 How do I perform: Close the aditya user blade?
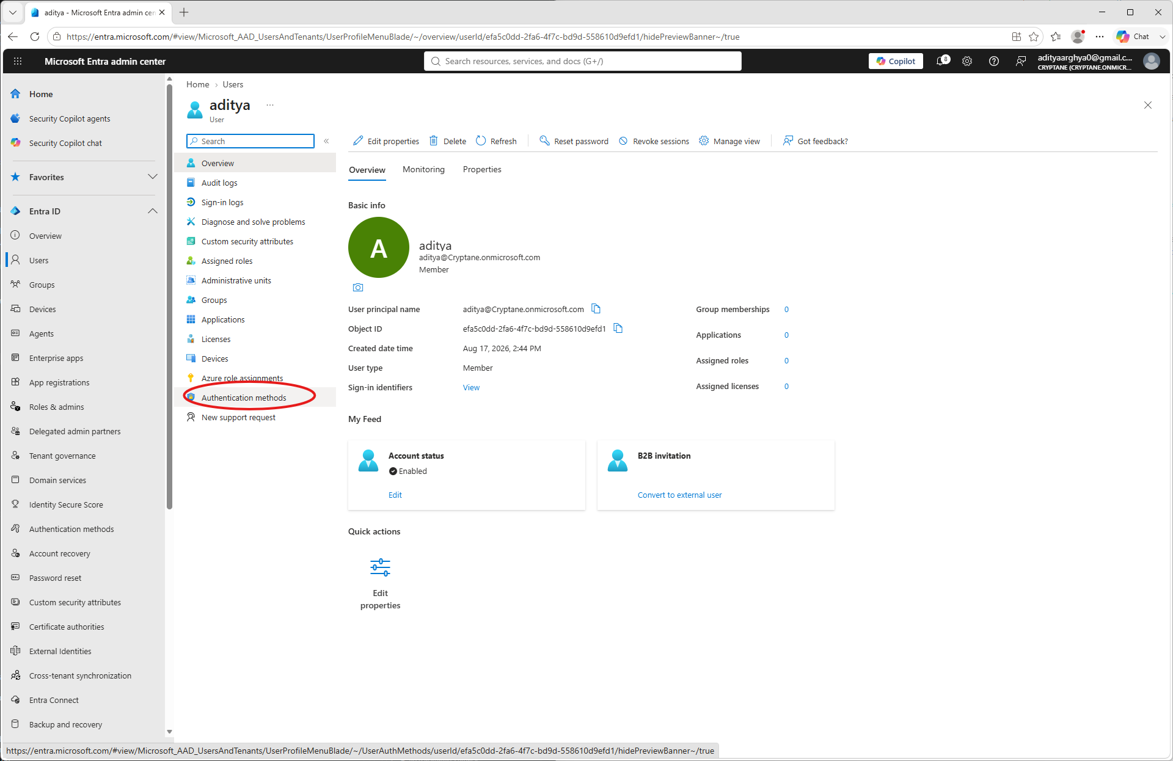point(1148,105)
